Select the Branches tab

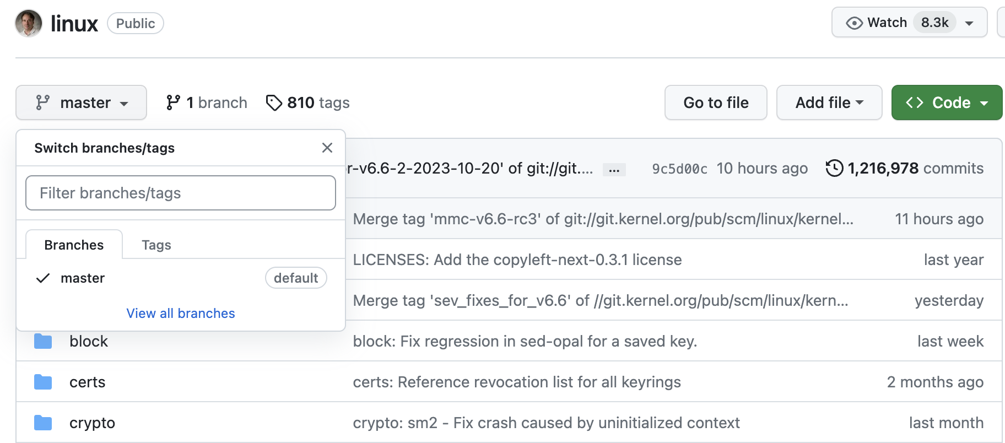[x=74, y=245]
